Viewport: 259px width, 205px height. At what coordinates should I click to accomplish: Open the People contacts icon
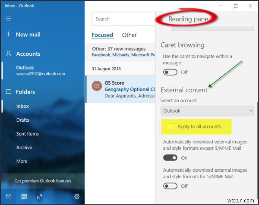39,196
